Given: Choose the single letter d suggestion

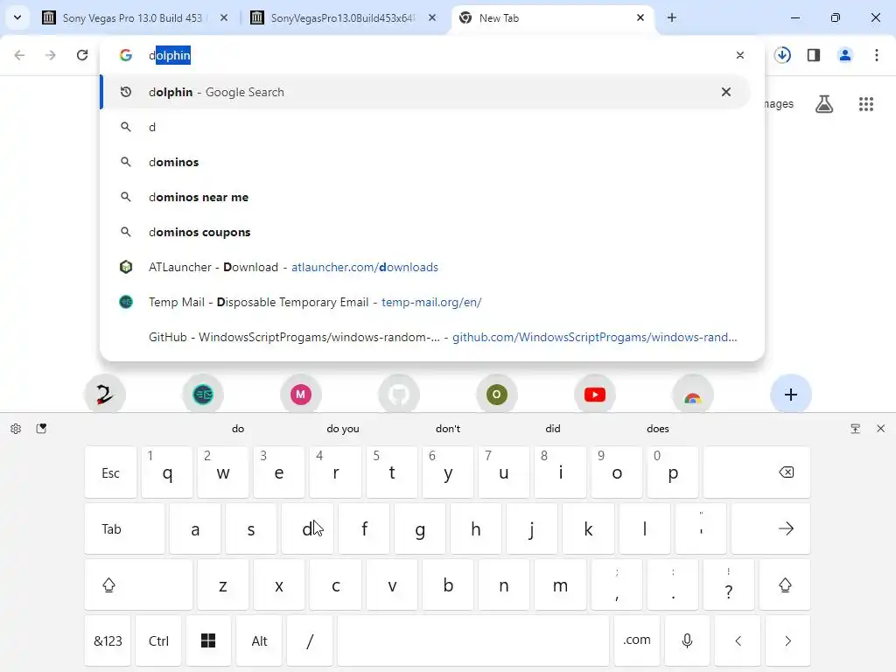Looking at the screenshot, I should click(x=425, y=127).
